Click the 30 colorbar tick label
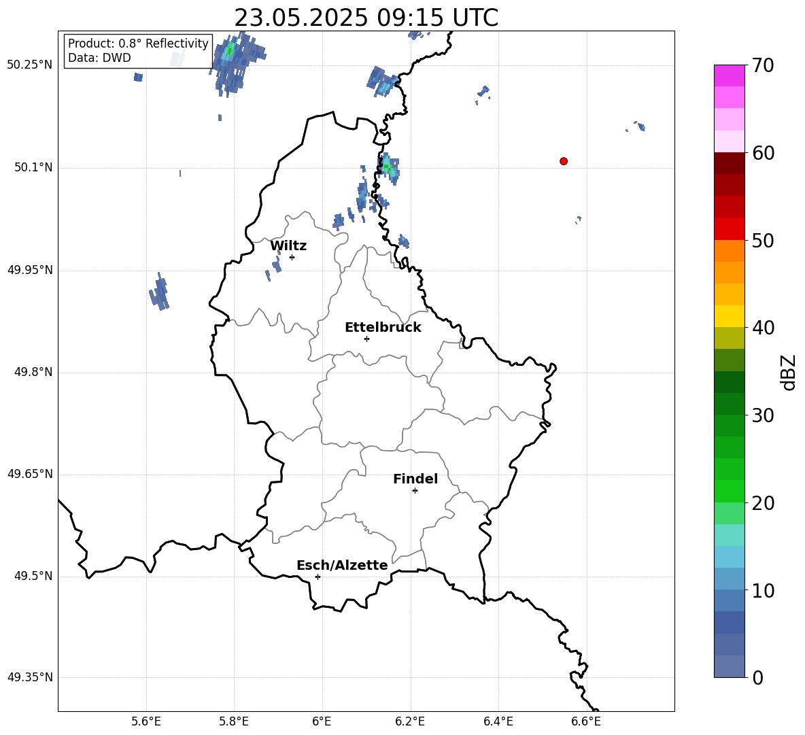Screen dimensions: 805x735 coord(763,415)
